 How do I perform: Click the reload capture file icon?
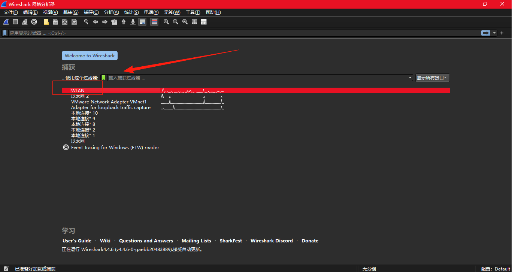[74, 22]
